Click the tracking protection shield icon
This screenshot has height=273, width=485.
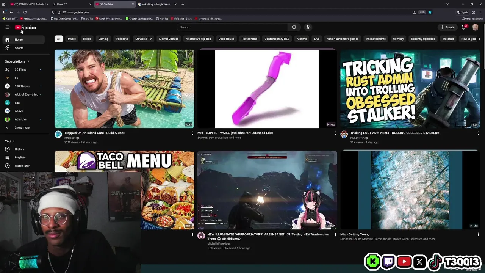coord(53,12)
